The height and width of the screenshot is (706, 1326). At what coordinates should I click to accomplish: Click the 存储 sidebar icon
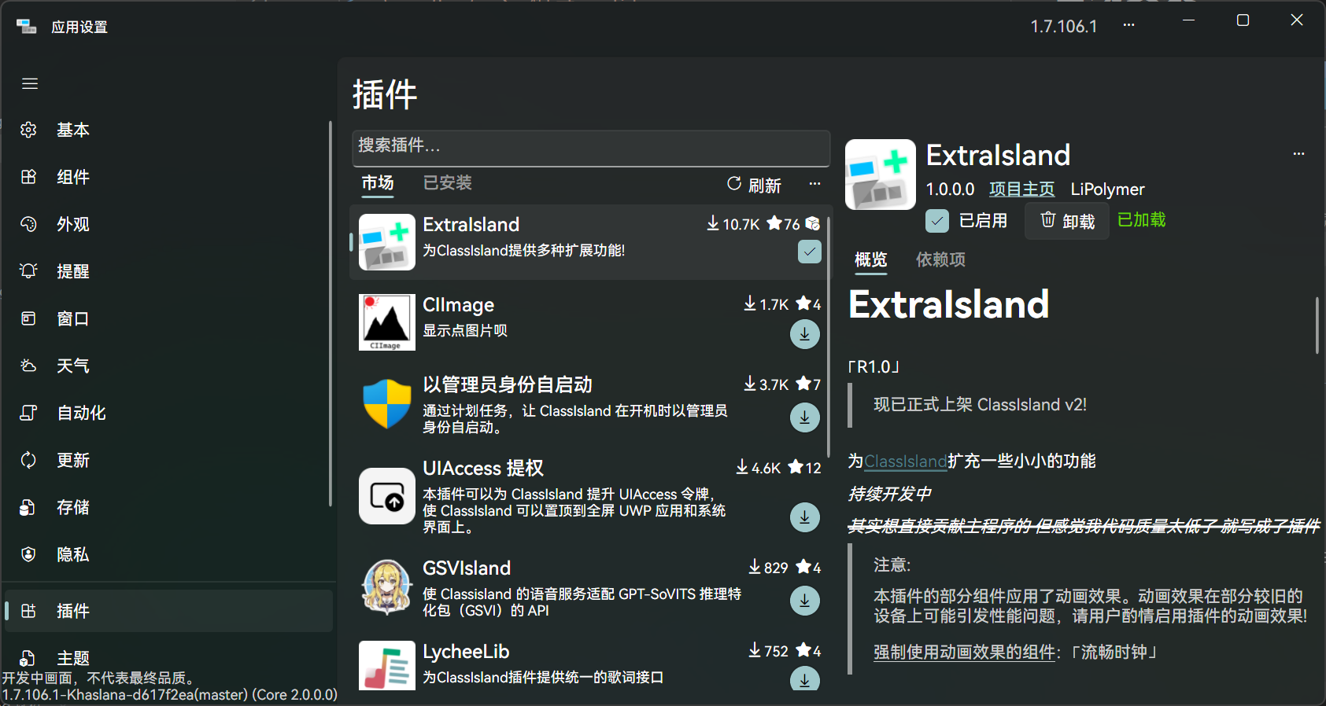28,507
